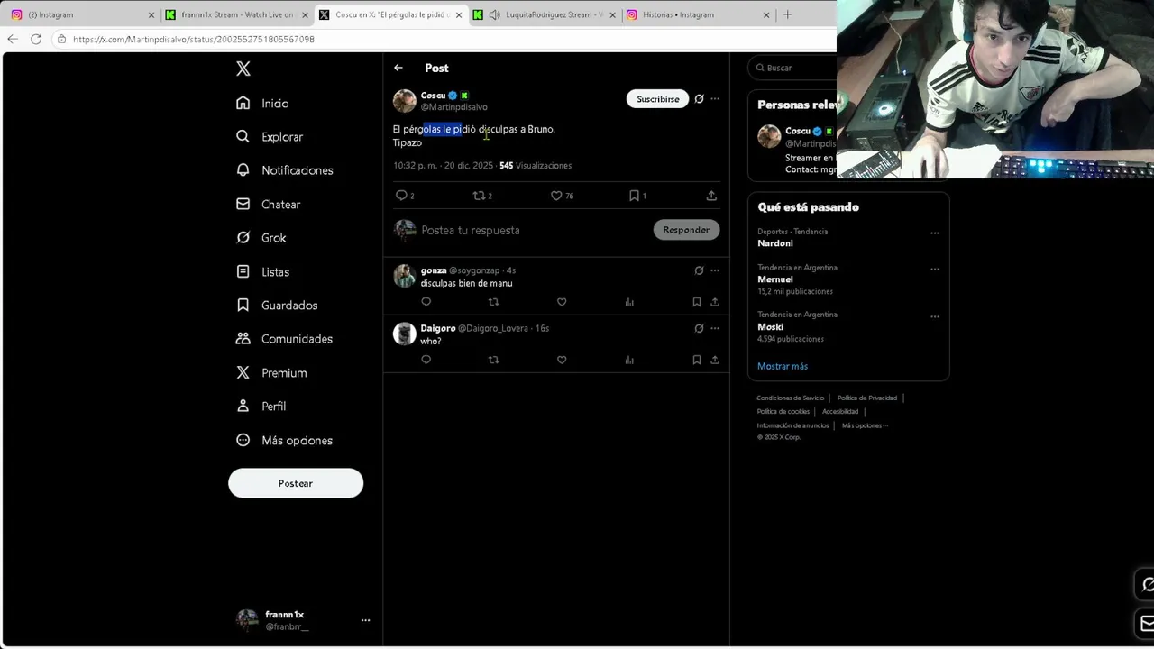Open the Moski trending topic
The width and height of the screenshot is (1154, 649).
pyautogui.click(x=771, y=327)
